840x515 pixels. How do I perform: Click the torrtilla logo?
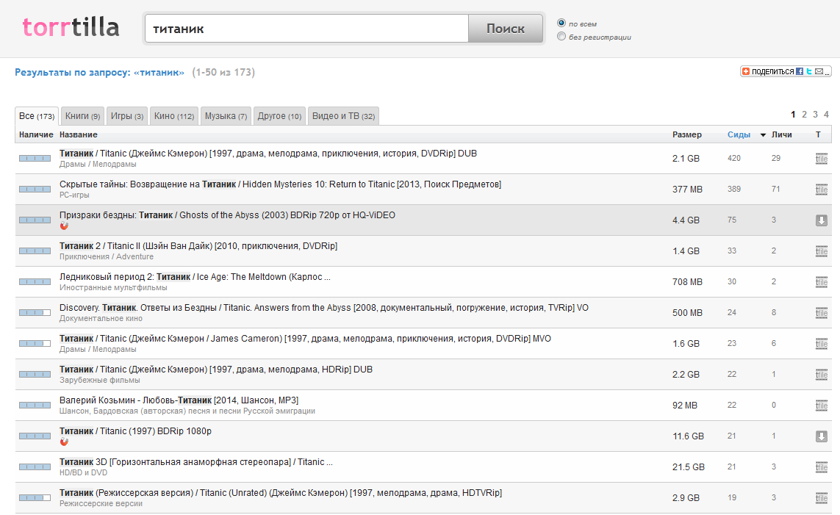point(71,28)
